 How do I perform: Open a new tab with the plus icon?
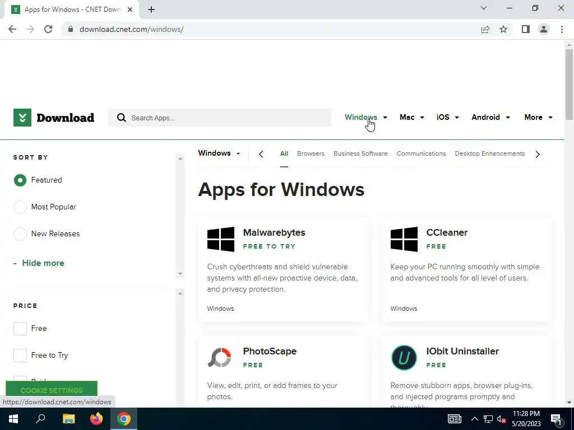coord(151,10)
